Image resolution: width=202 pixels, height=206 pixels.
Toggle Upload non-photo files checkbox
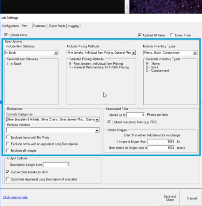pyautogui.click(x=109, y=122)
